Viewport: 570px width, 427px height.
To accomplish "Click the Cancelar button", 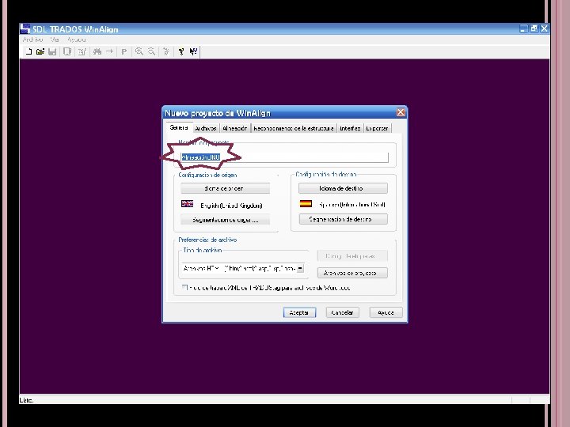I will [x=343, y=312].
